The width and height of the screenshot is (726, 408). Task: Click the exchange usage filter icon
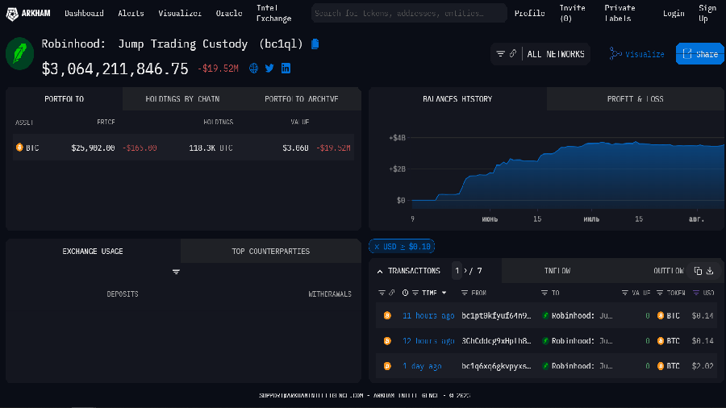point(176,272)
